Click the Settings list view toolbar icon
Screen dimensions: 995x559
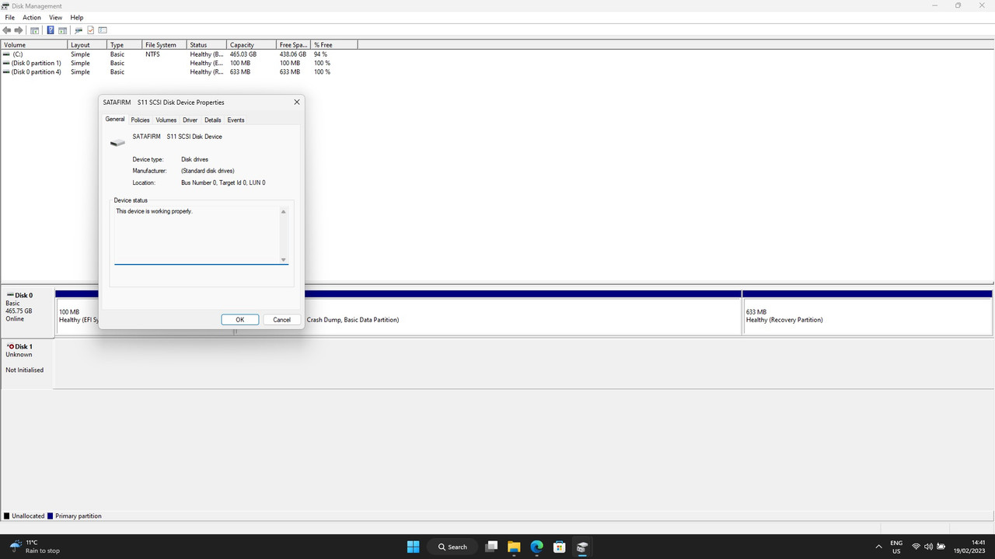point(103,30)
